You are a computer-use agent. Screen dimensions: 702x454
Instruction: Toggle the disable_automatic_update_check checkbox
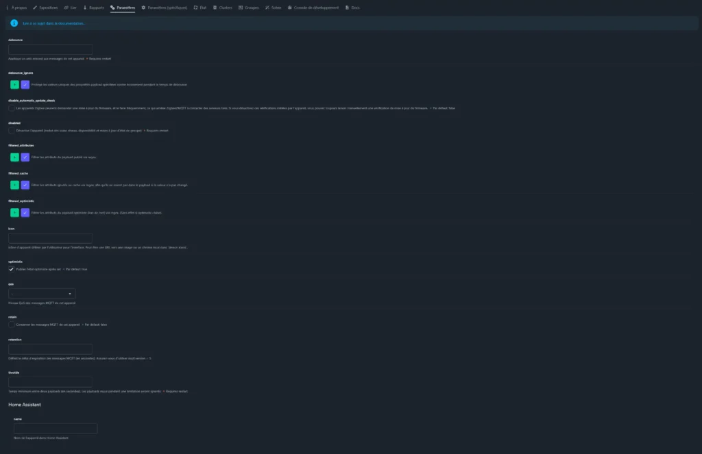pos(11,108)
